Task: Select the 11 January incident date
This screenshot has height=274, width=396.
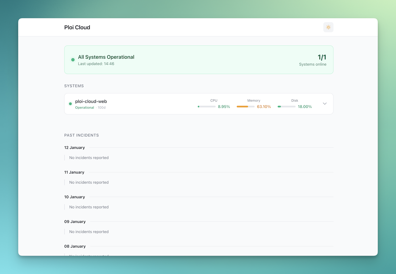Action: (74, 172)
